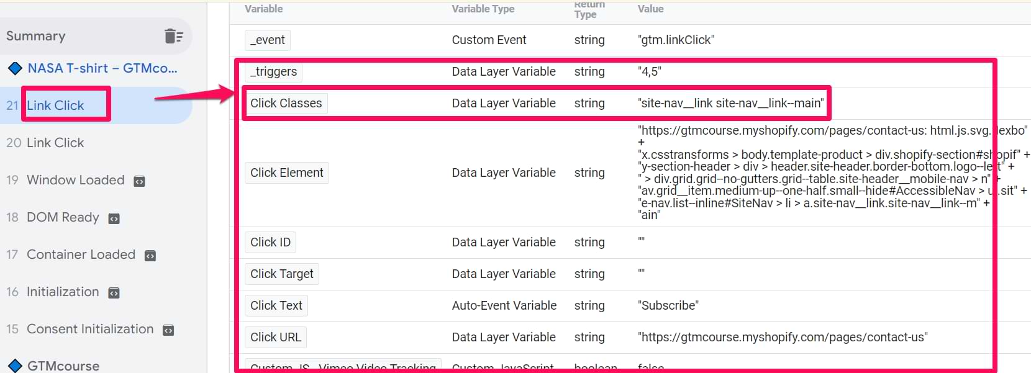Viewport: 1031px width, 373px height.
Task: Click the Click Text variable chip
Action: pos(276,305)
